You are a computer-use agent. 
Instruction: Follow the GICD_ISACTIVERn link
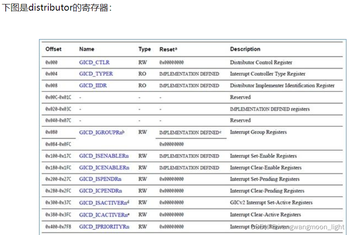[104, 203]
